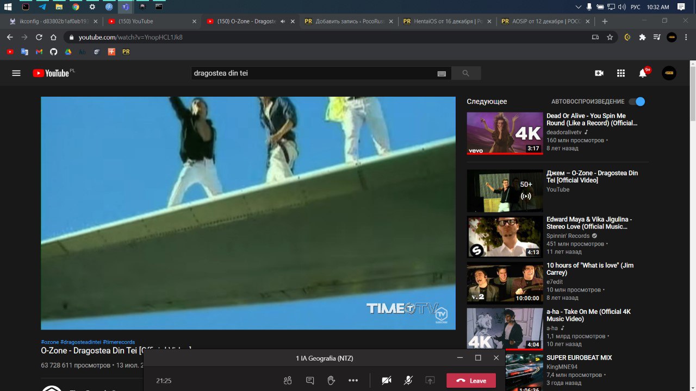This screenshot has height=391, width=696.
Task: Open the YouTube apps grid
Action: coord(621,73)
